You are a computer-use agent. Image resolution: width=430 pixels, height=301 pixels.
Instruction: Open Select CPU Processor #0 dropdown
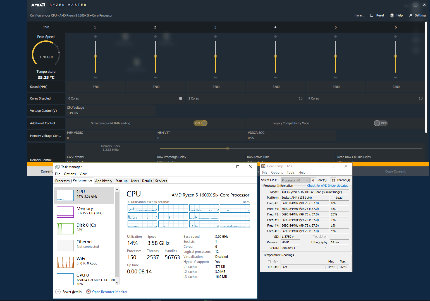click(295, 180)
